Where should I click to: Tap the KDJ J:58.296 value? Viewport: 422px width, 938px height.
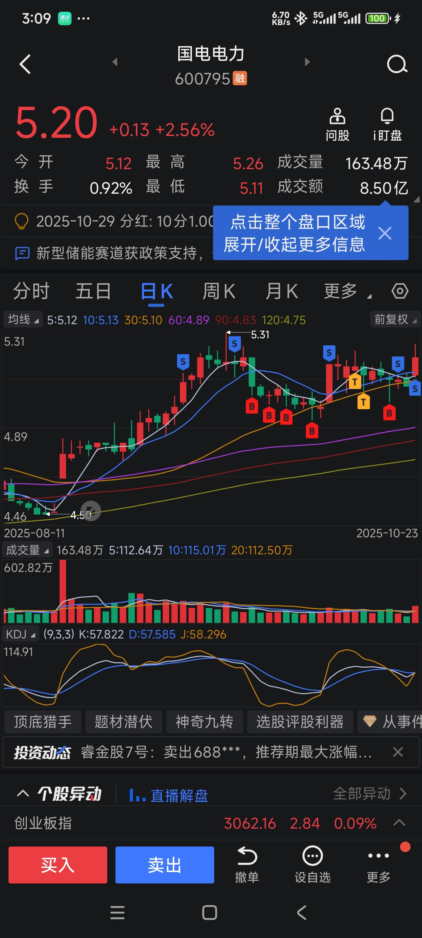[x=203, y=634]
